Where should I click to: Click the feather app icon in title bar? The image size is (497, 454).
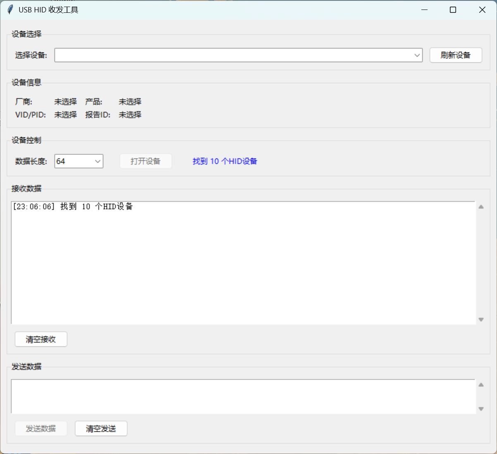pos(10,10)
